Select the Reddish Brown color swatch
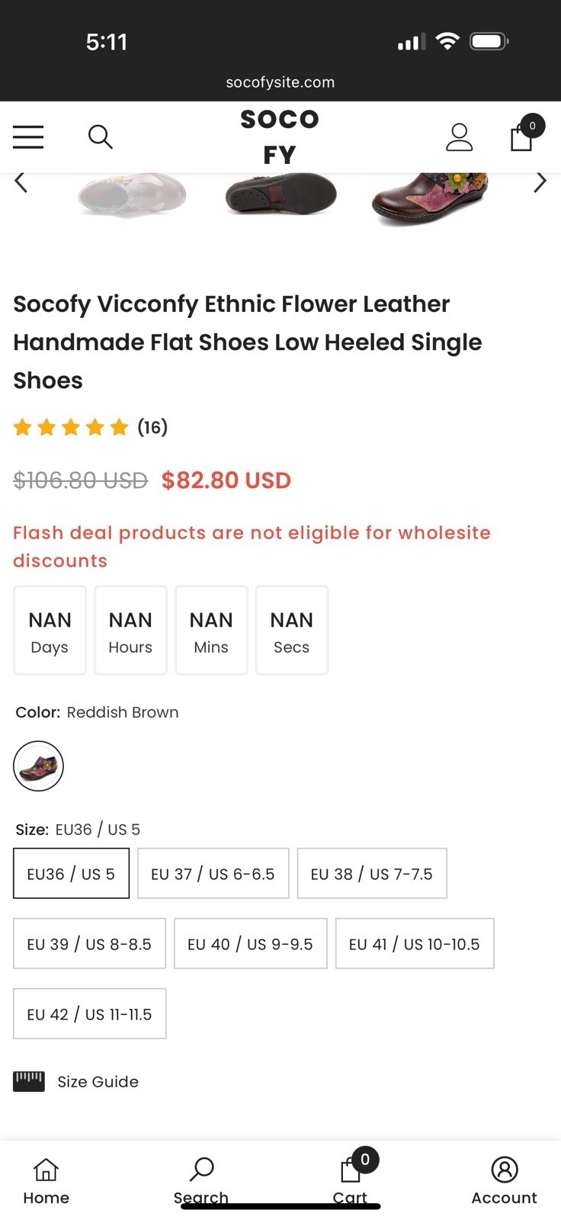The width and height of the screenshot is (561, 1220). click(38, 766)
